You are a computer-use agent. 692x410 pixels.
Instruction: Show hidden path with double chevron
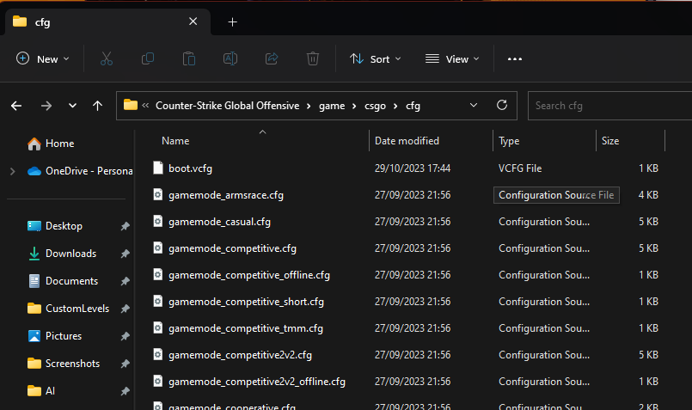145,106
